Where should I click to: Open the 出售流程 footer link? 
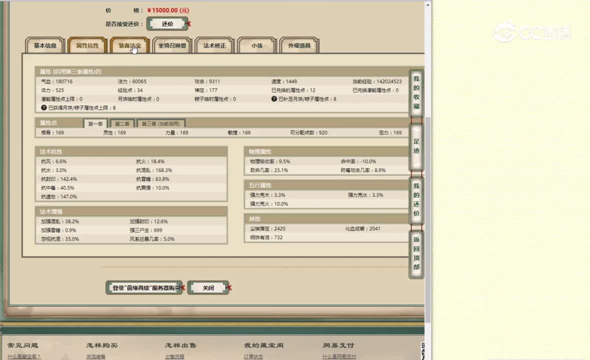[x=174, y=356]
